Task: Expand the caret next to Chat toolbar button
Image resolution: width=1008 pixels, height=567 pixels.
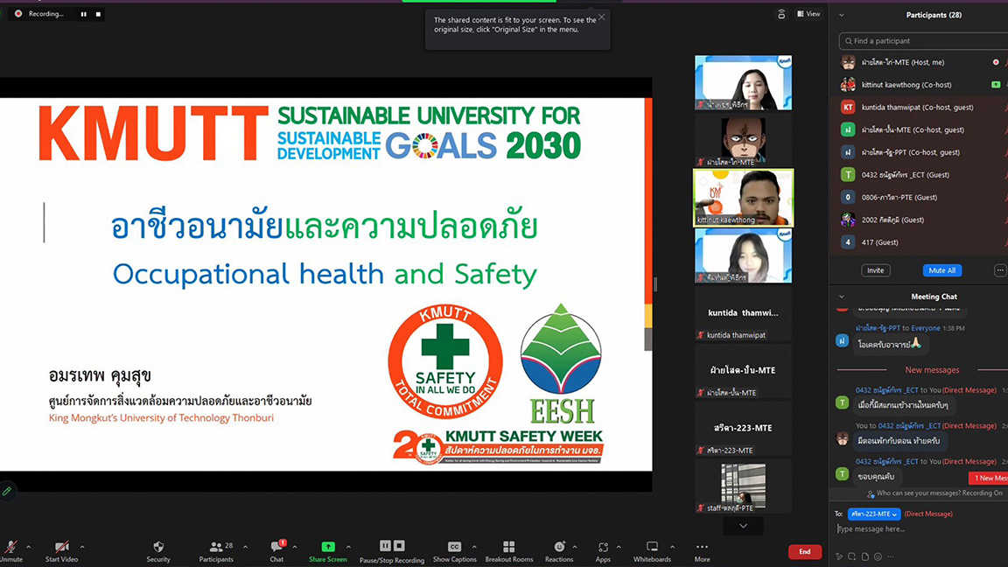Action: pyautogui.click(x=294, y=547)
